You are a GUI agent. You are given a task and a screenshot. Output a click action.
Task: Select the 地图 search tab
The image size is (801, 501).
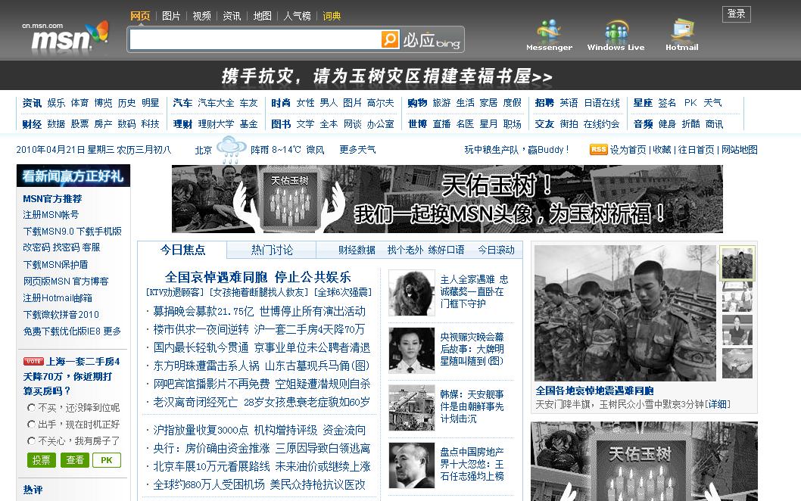click(x=263, y=16)
